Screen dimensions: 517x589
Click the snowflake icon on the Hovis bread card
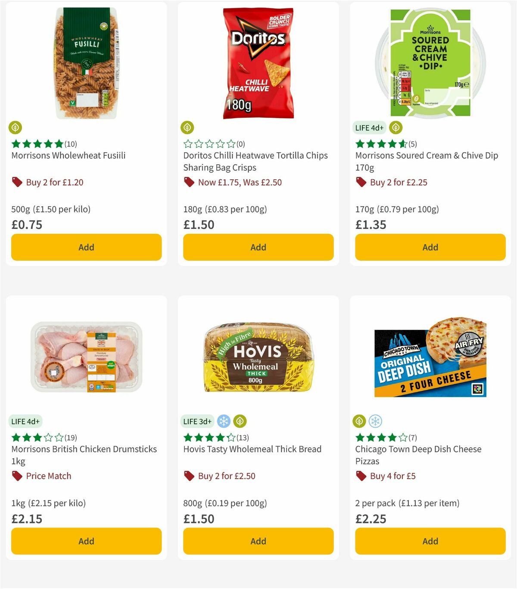coord(224,421)
